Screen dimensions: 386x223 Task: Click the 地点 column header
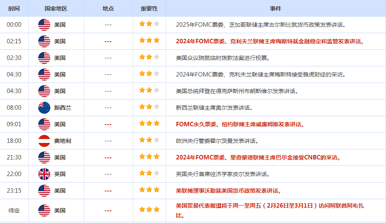108,8
